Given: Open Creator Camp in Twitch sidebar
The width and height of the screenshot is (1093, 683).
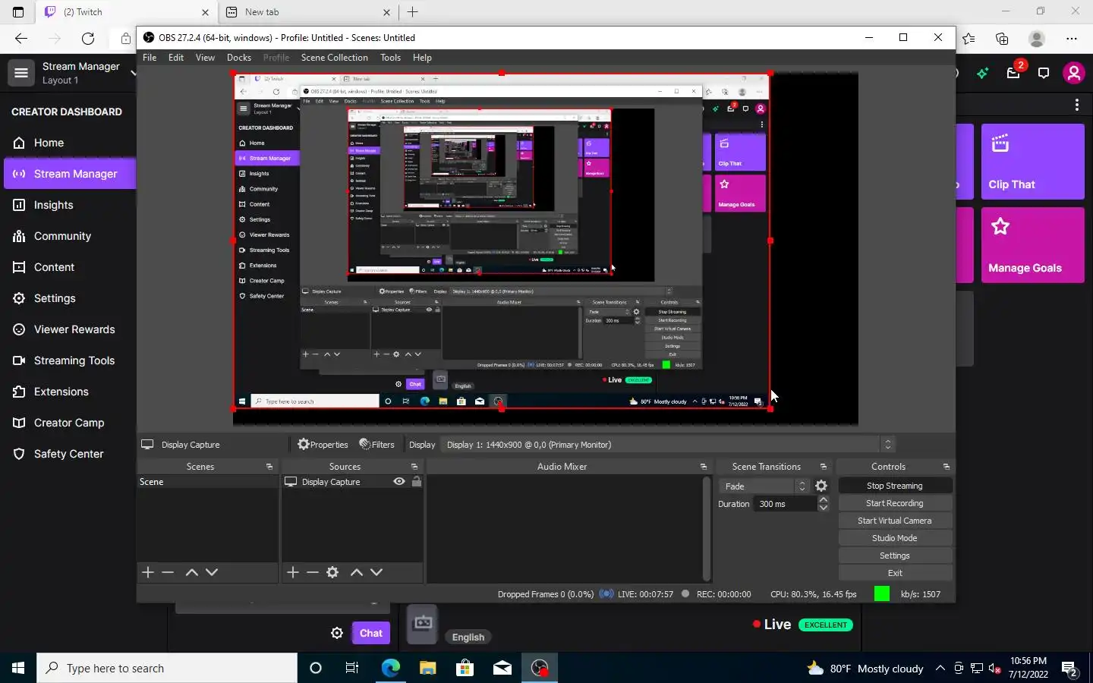Looking at the screenshot, I should [70, 423].
